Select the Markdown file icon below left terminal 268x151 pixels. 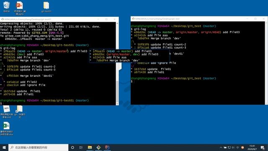7,112
